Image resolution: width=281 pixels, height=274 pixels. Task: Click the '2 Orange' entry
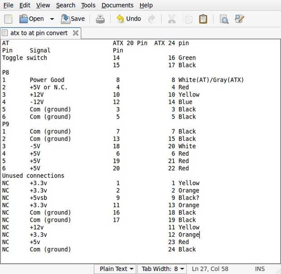point(185,190)
